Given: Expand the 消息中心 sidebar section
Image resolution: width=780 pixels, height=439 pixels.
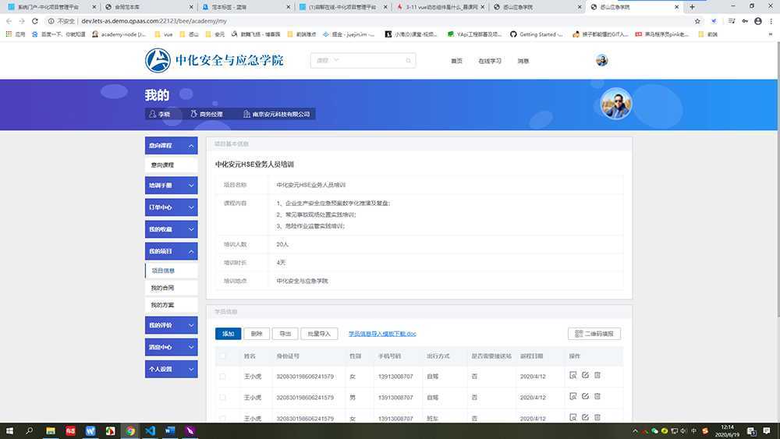Looking at the screenshot, I should click(x=171, y=347).
